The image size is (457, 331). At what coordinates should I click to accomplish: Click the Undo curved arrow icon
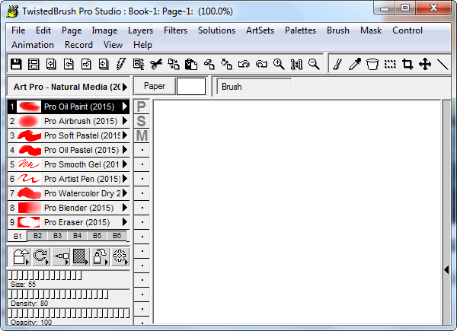pyautogui.click(x=244, y=64)
